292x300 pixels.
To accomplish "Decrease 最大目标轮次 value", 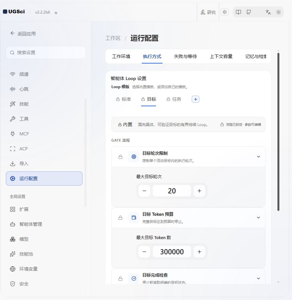I will pyautogui.click(x=144, y=191).
